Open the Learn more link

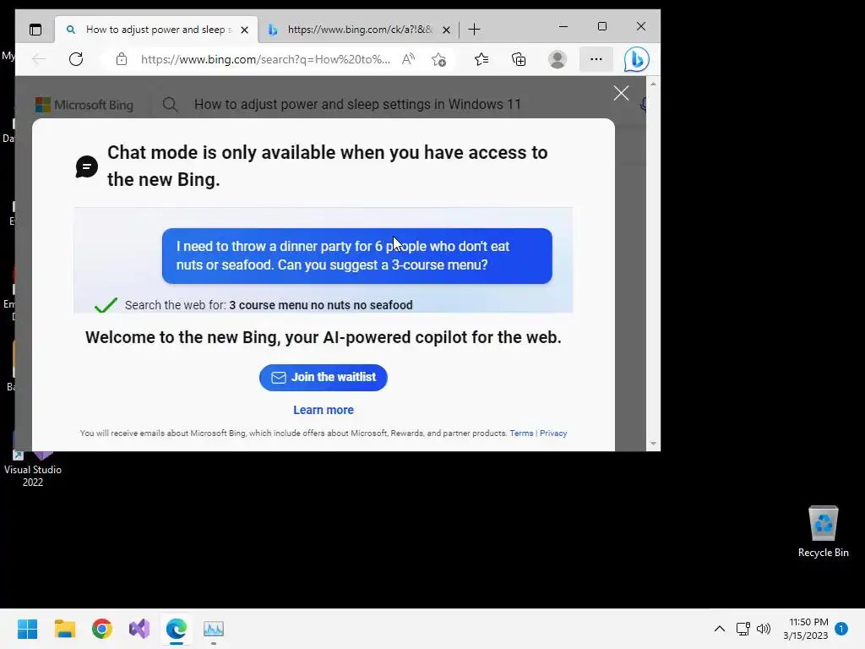[x=324, y=410]
